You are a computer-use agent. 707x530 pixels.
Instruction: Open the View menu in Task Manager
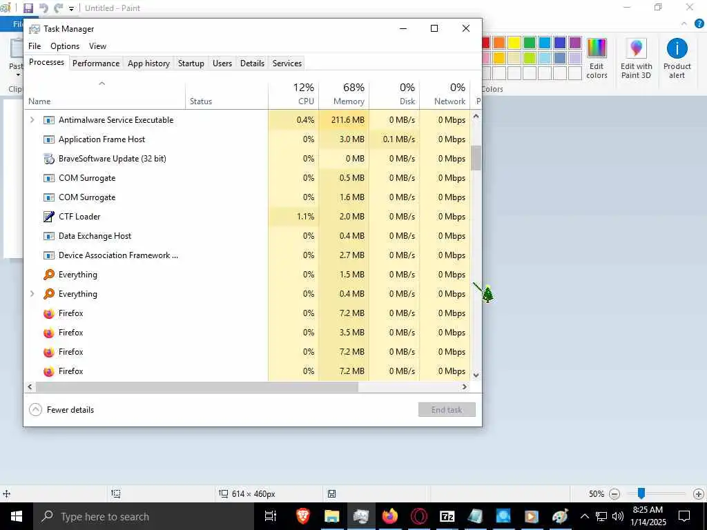(x=97, y=46)
